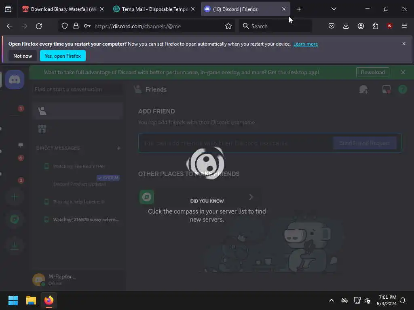Screen dimensions: 414x310
Task: Explore discoverable servers compass icon
Action: click(x=15, y=219)
